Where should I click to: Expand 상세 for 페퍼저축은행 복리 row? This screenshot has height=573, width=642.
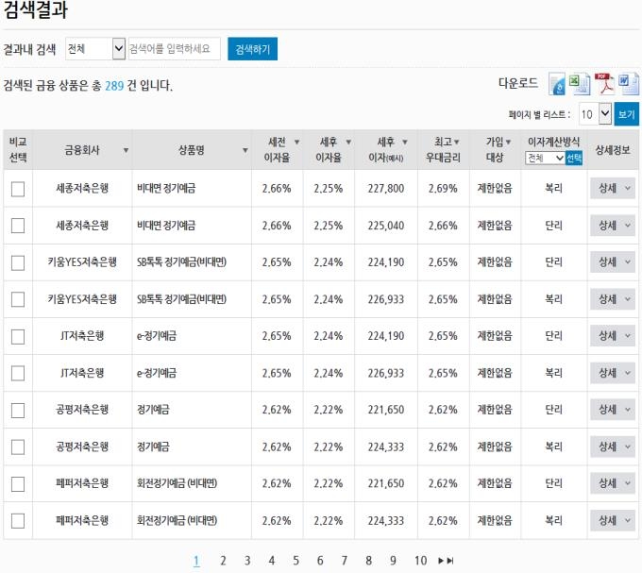(613, 521)
